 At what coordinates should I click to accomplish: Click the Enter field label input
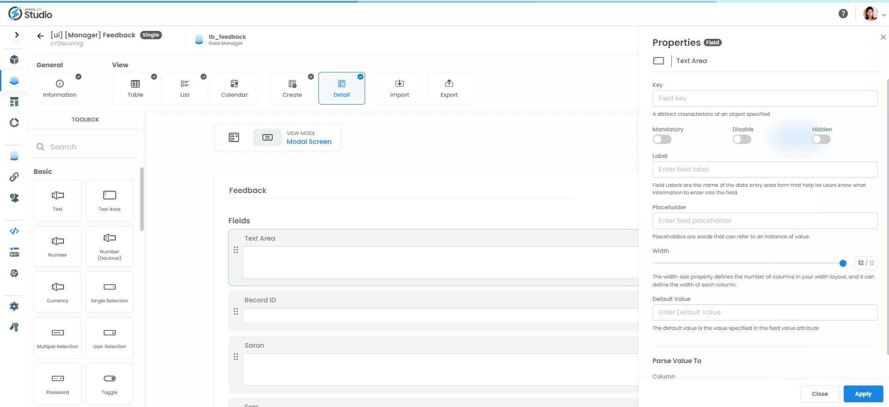point(765,169)
